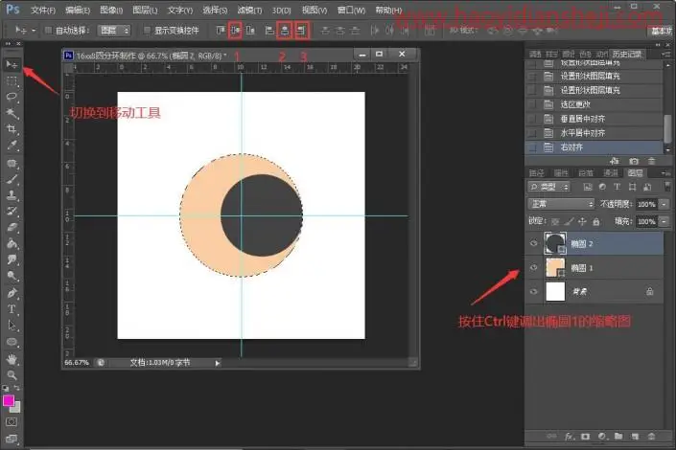This screenshot has width=676, height=450.
Task: Switch to 历史记录 tab
Action: (626, 54)
